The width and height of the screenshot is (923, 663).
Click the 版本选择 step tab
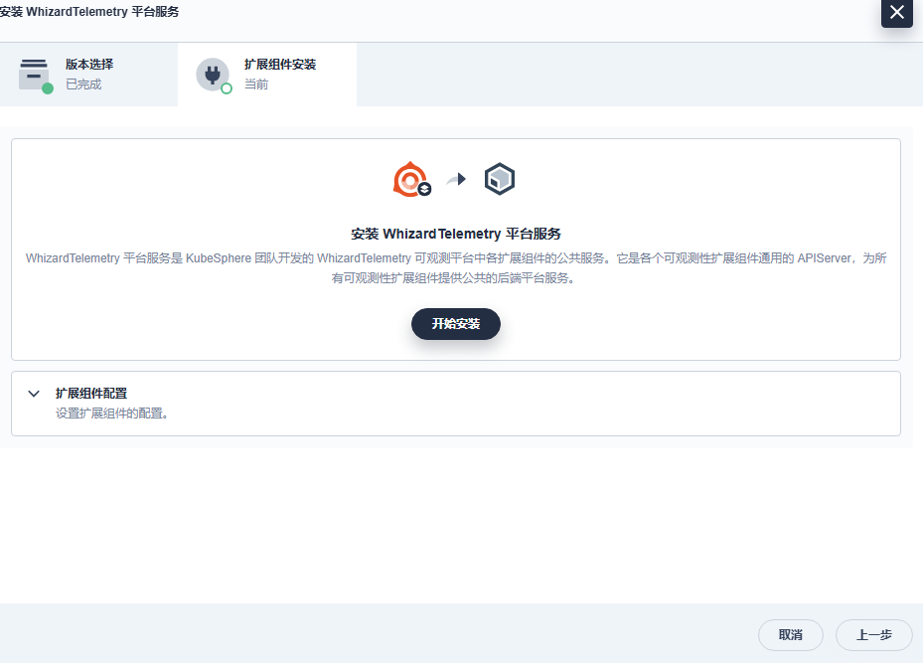(x=88, y=75)
